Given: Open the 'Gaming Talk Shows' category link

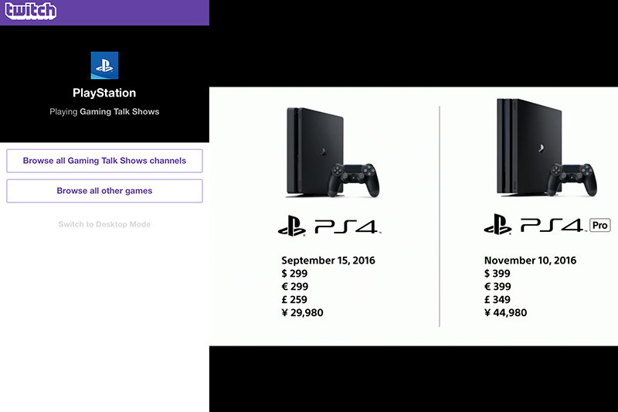Looking at the screenshot, I should (120, 112).
